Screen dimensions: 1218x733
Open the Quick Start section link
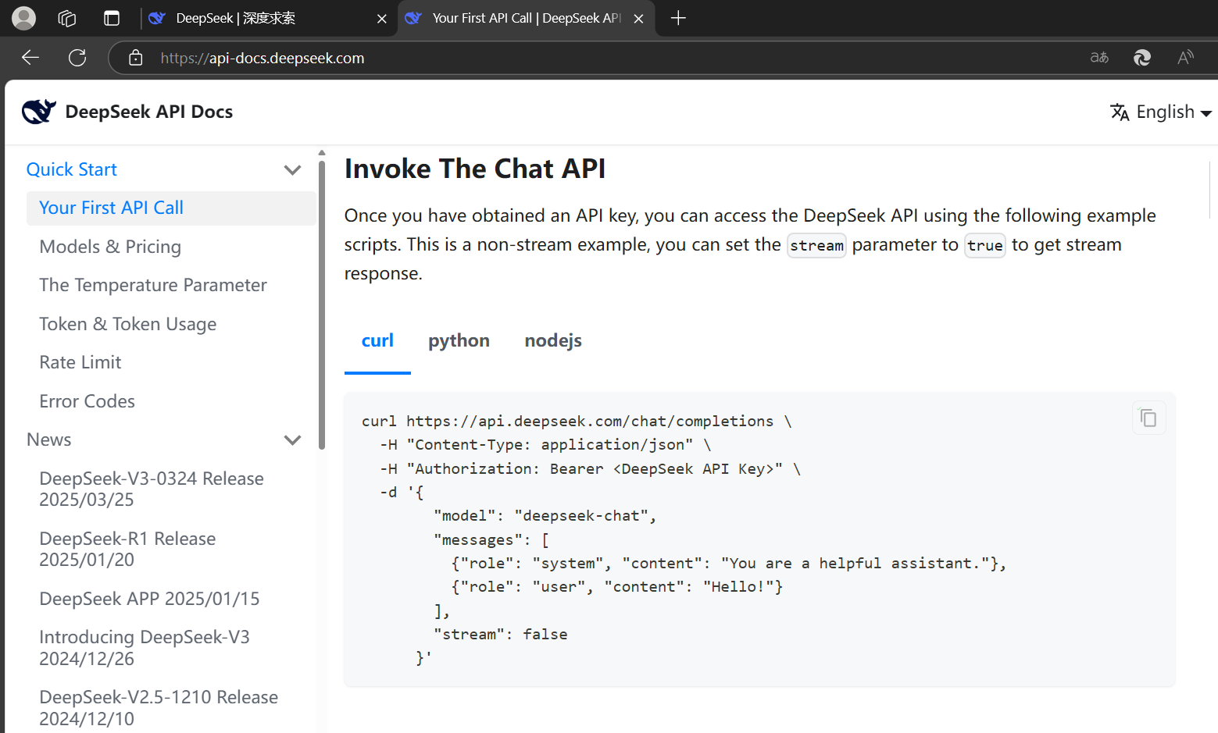72,169
